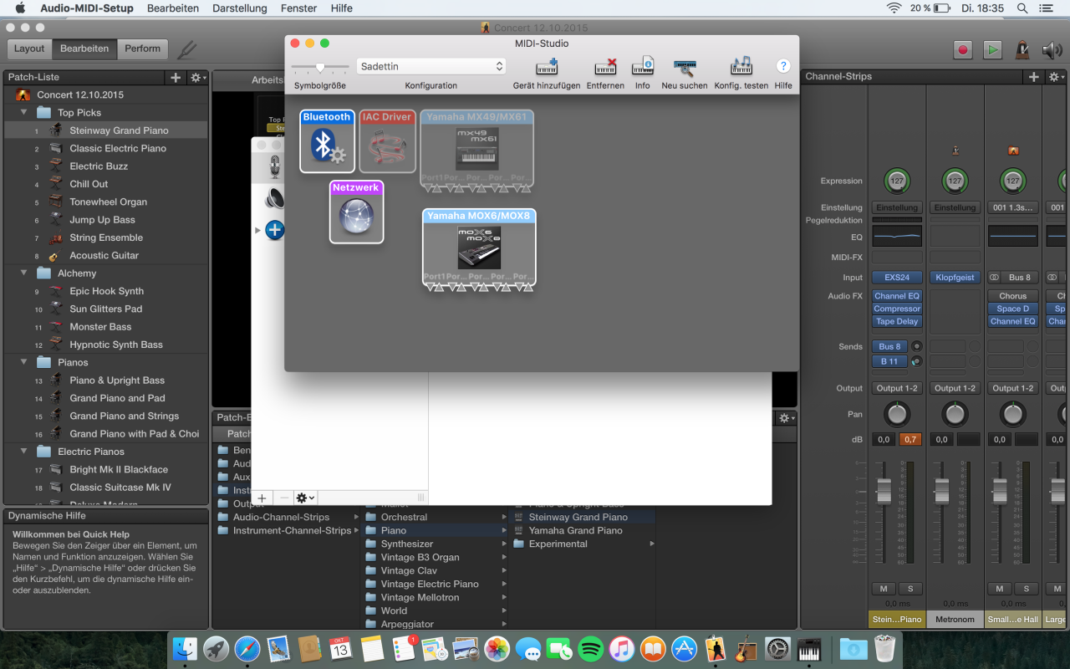Open Safari from the Dock
Screen dimensions: 1070x669
(247, 649)
